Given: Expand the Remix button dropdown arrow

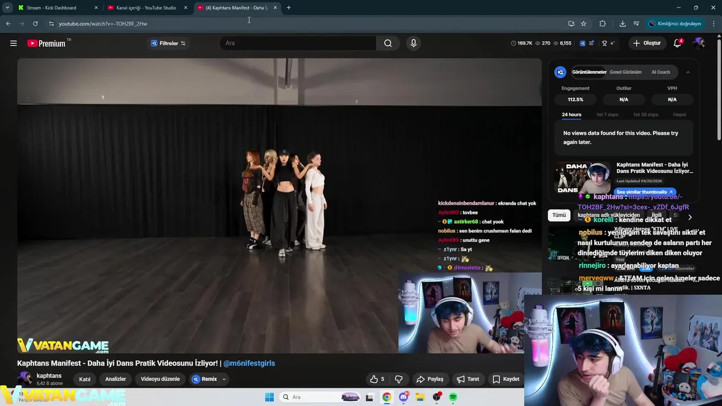Looking at the screenshot, I should 224,379.
